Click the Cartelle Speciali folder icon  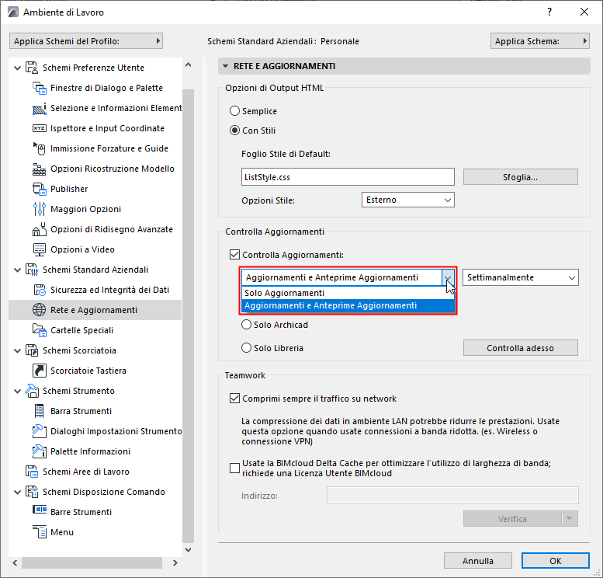(x=40, y=330)
